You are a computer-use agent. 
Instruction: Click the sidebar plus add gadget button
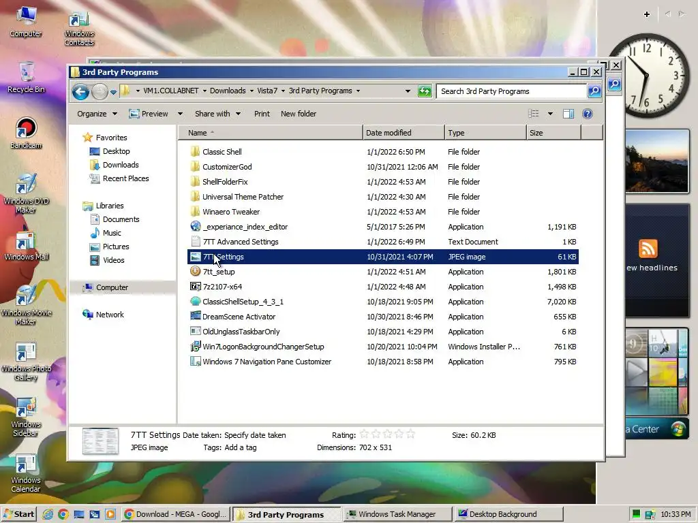[647, 14]
